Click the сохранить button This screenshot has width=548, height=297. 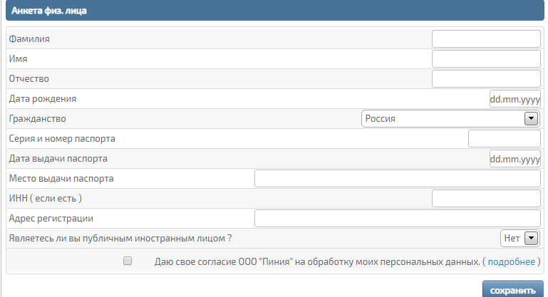[512, 290]
